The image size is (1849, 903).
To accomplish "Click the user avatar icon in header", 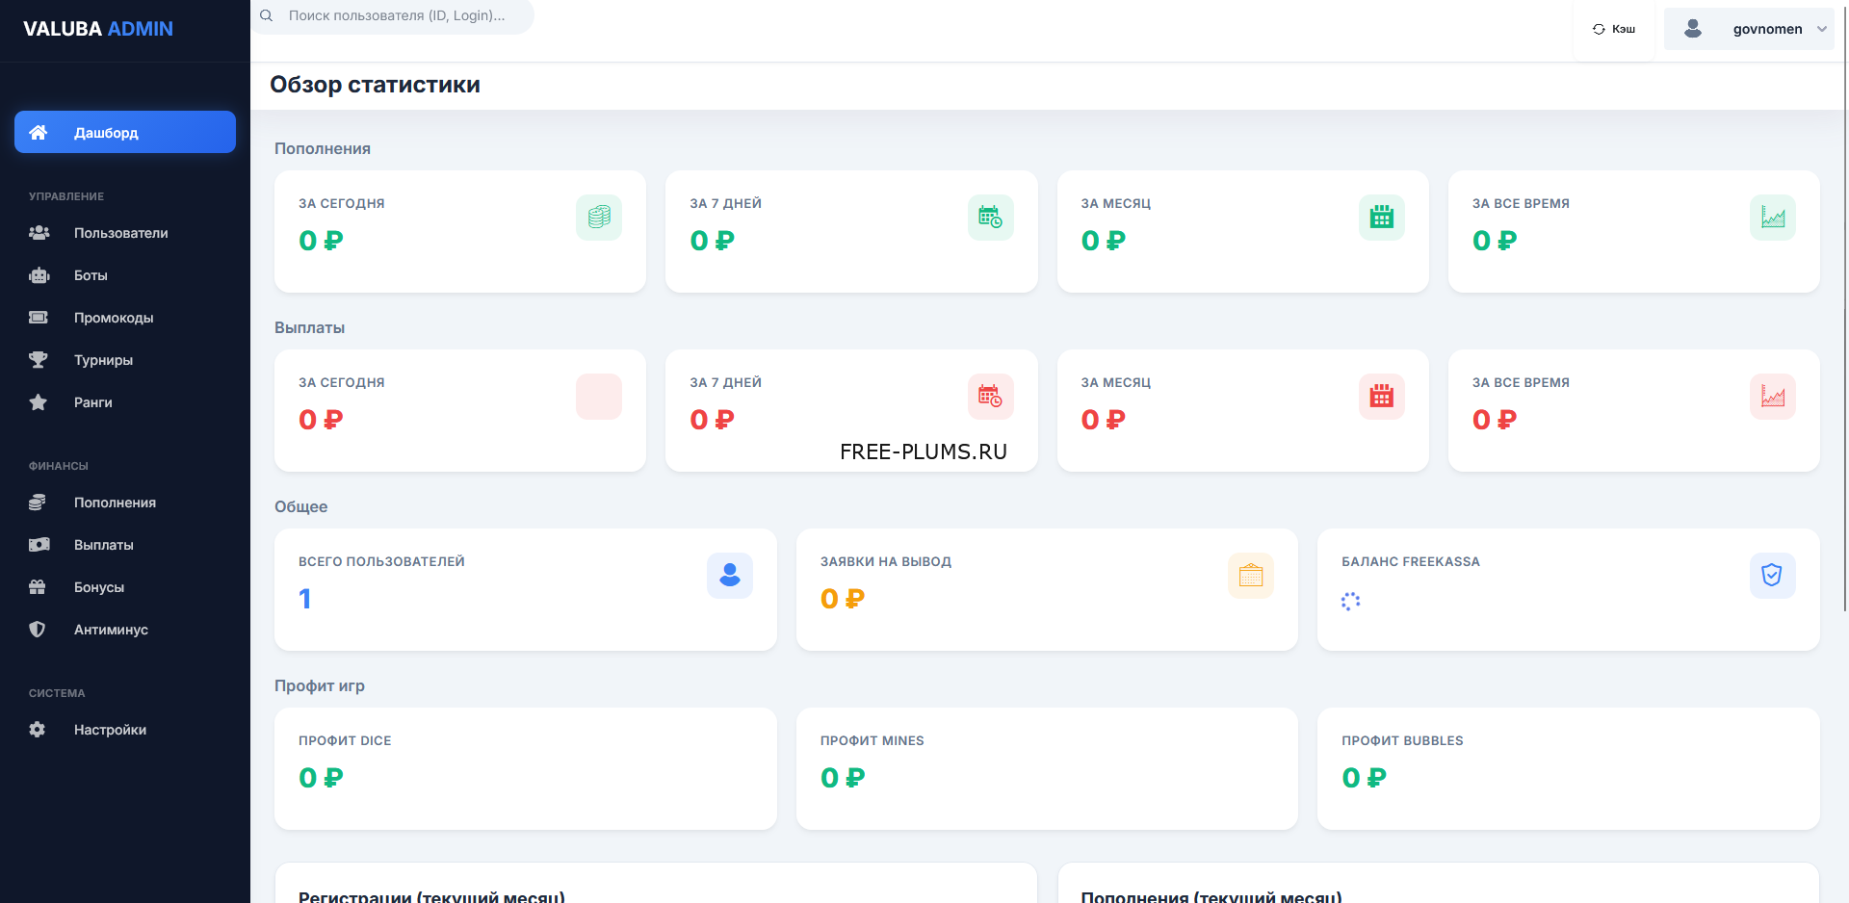I will pyautogui.click(x=1692, y=29).
